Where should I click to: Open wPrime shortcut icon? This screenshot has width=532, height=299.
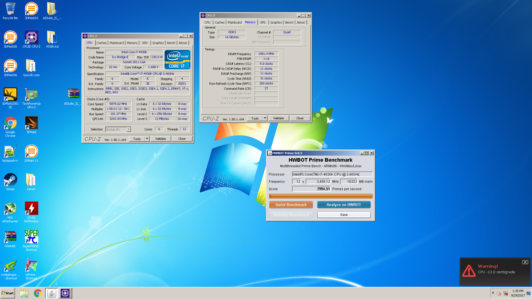coord(31,269)
